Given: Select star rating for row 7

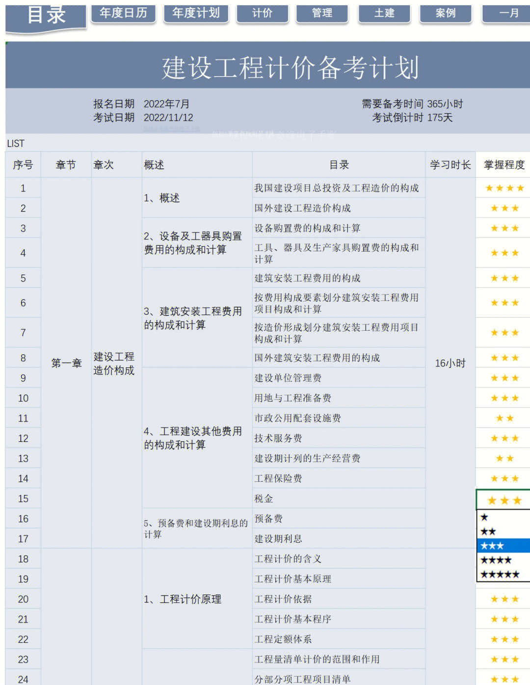Looking at the screenshot, I should coord(503,333).
